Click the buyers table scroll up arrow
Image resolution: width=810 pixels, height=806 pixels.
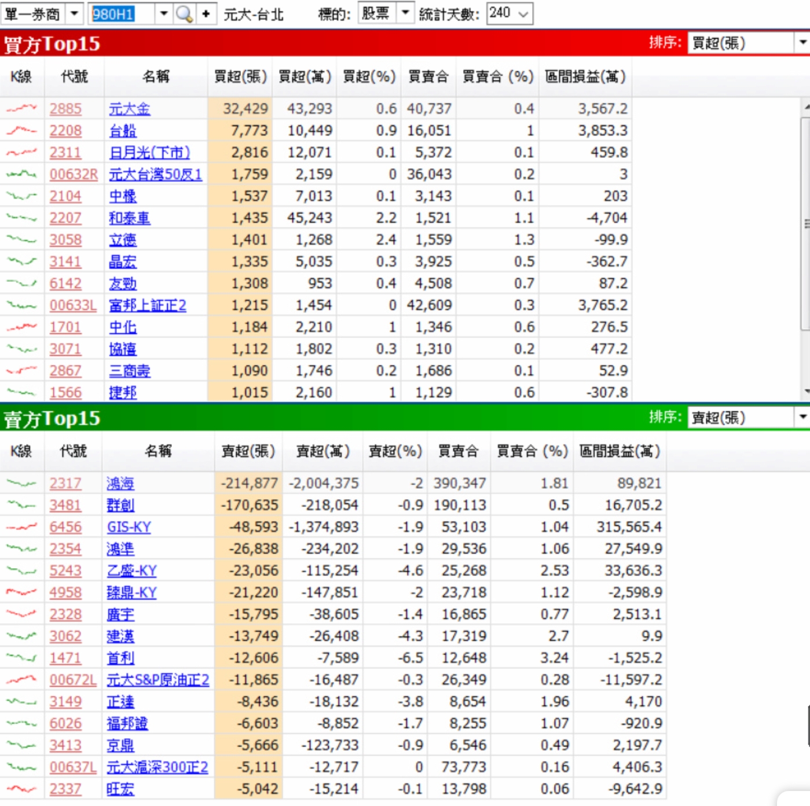(806, 108)
